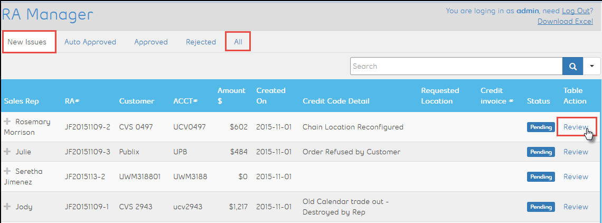This screenshot has height=223, width=602.
Task: Open Review for Publix RA
Action: [x=576, y=152]
